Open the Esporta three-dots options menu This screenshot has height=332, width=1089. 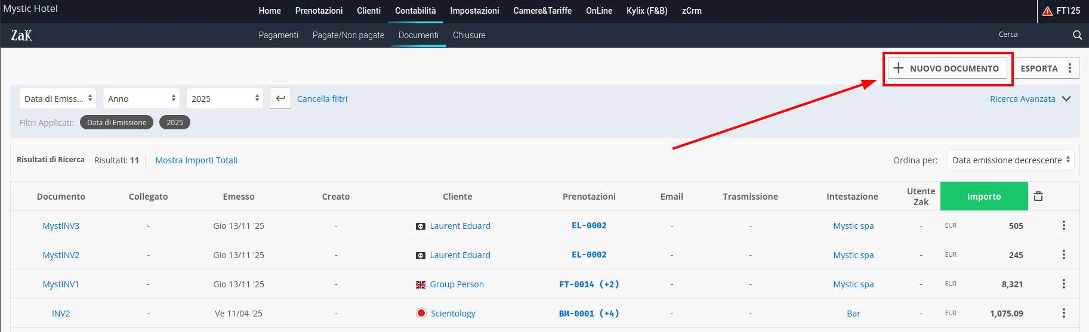tap(1069, 69)
